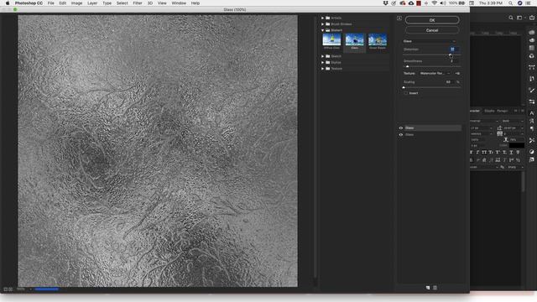Open the font family dropdown in Character panel
The height and width of the screenshot is (302, 537).
coord(483,121)
